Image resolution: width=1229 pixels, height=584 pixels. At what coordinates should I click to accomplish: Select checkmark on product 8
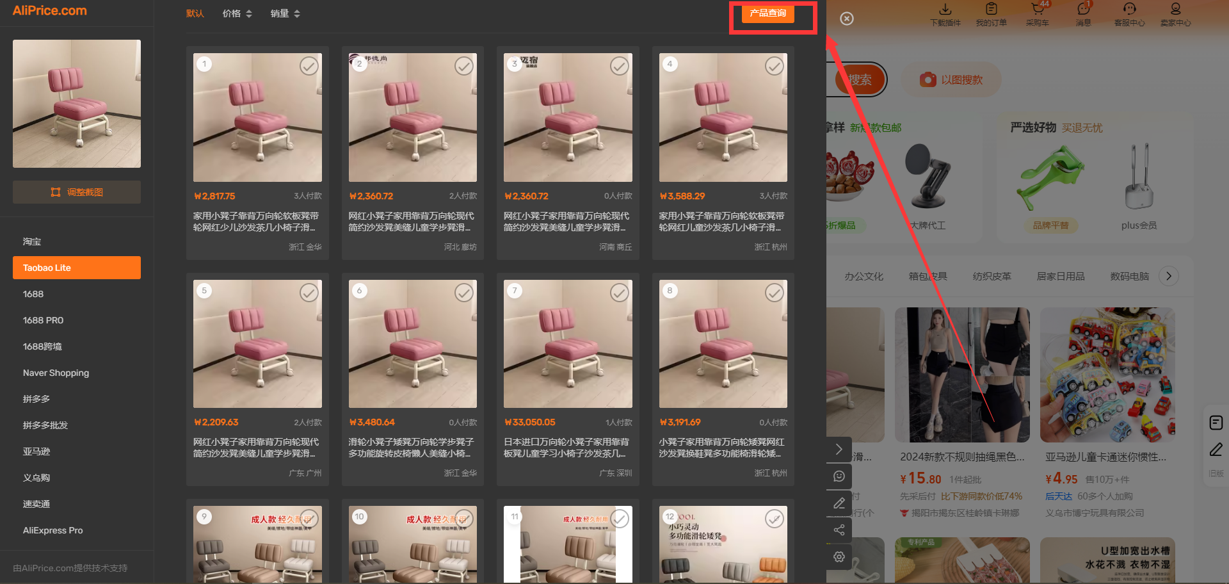click(775, 293)
